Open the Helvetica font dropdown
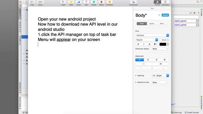Image resolution: width=203 pixels, height=114 pixels. [x=152, y=35]
